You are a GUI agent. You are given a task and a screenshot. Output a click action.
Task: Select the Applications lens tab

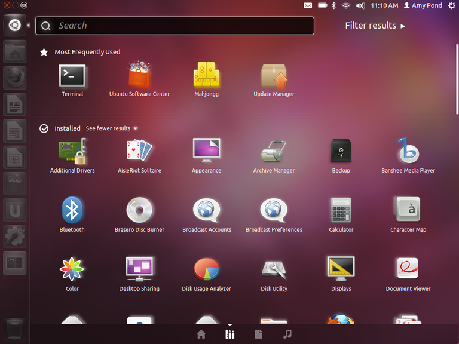click(229, 334)
